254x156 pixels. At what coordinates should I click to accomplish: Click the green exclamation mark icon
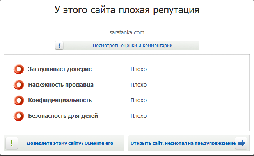(x=12, y=143)
